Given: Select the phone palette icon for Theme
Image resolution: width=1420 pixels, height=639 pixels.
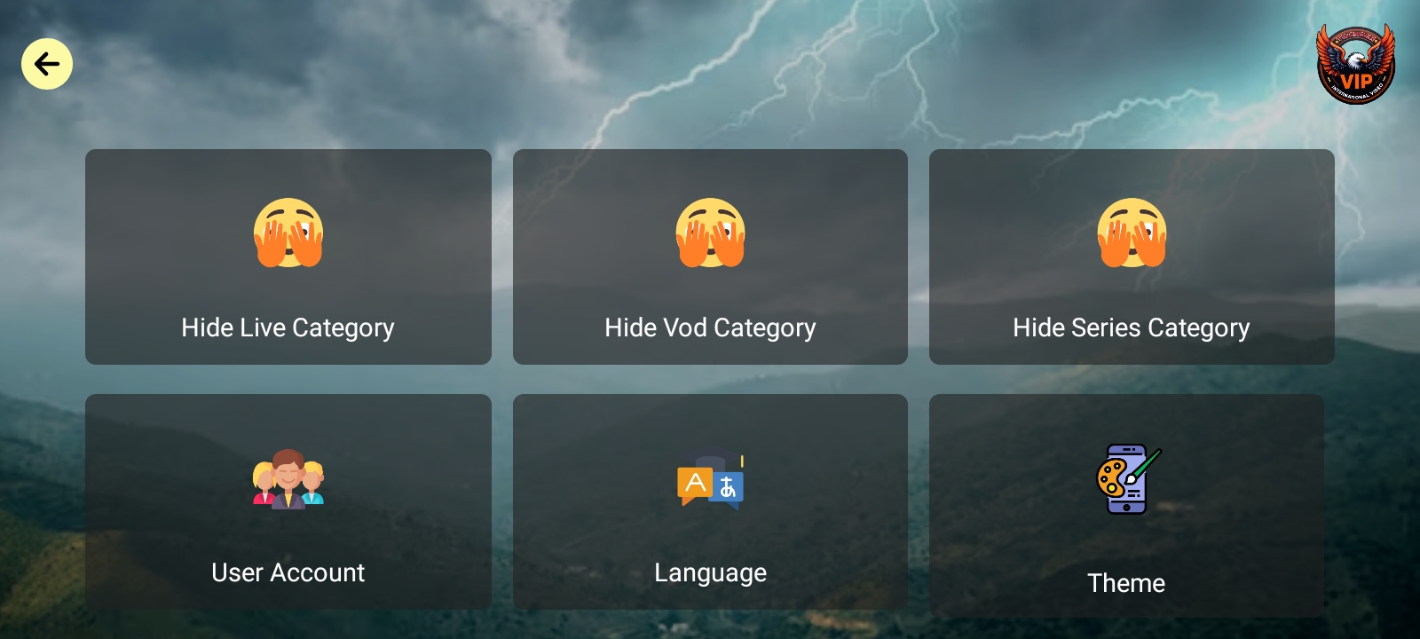Looking at the screenshot, I should (x=1128, y=479).
